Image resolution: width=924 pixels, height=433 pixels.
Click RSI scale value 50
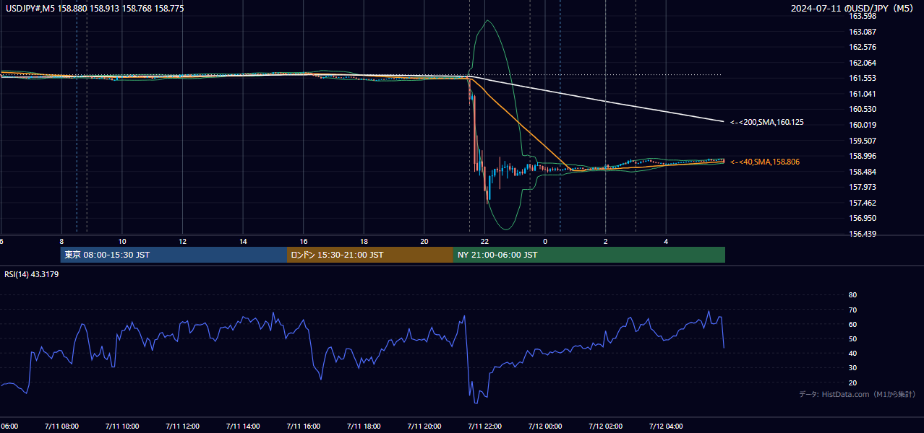(852, 338)
